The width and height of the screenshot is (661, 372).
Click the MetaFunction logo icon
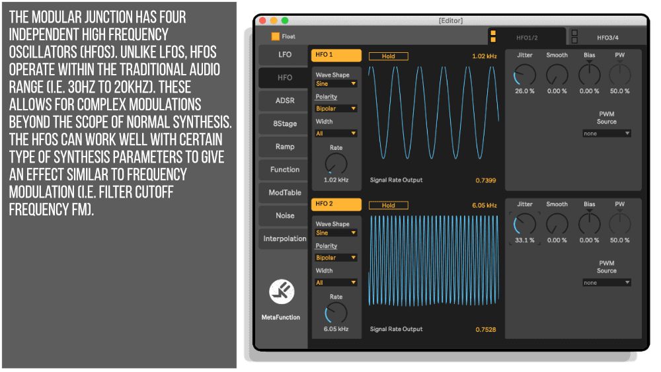click(282, 292)
